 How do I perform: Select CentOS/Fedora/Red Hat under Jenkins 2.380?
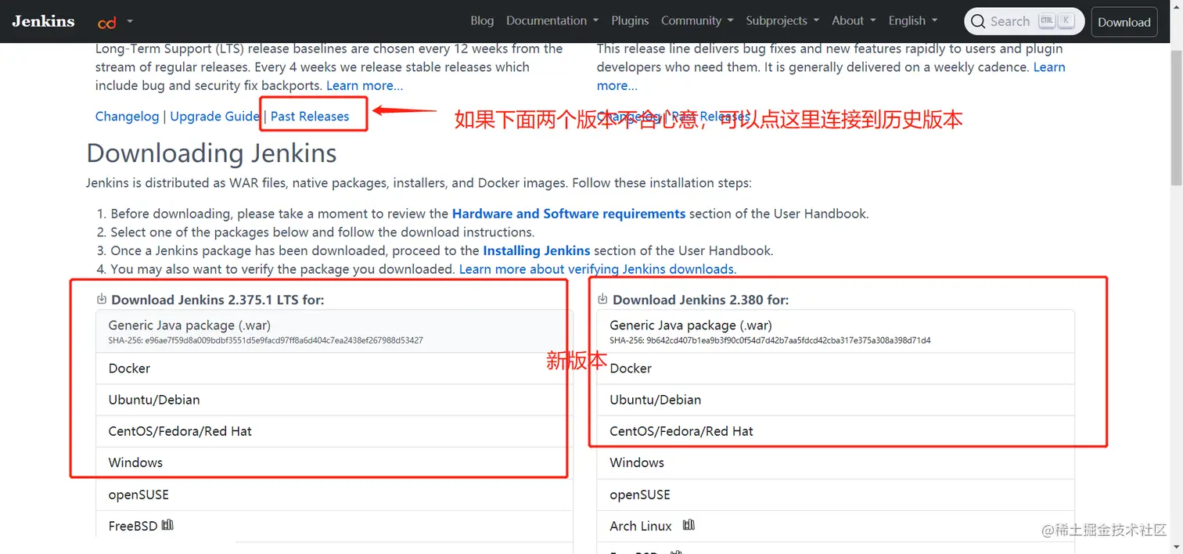click(836, 431)
